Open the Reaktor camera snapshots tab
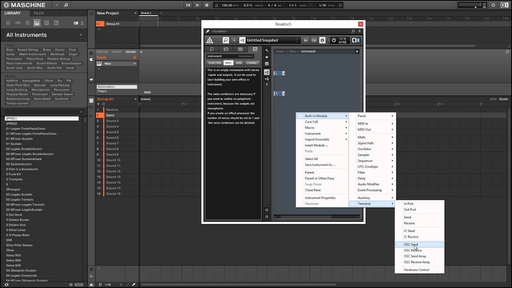This screenshot has width=512, height=288. 226,49
